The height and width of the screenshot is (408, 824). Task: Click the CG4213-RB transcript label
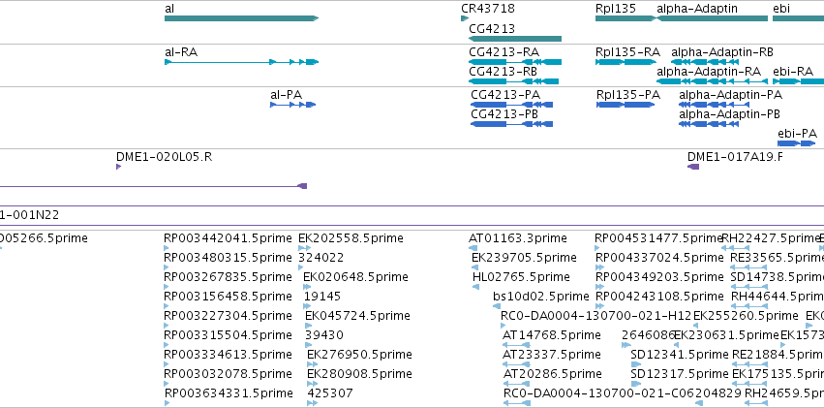pos(503,72)
